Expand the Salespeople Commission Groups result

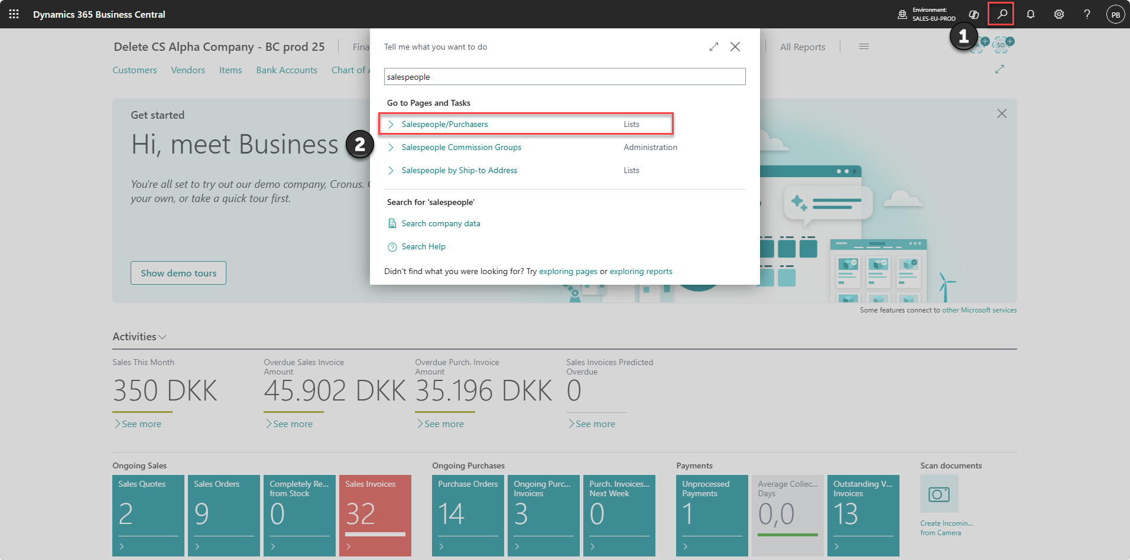click(x=391, y=147)
